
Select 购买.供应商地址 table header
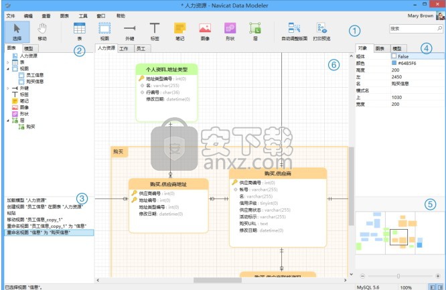point(168,184)
